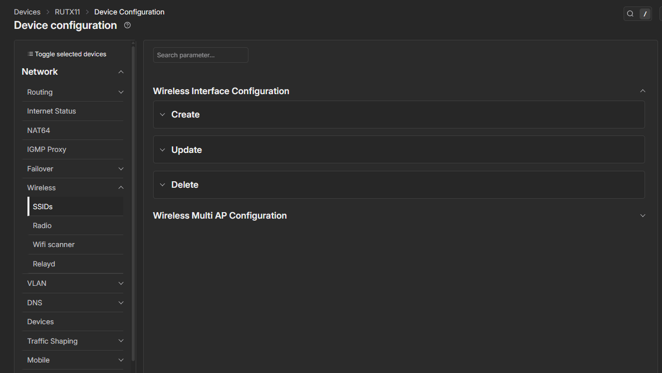
Task: Expand the Failover submenu
Action: pos(121,169)
